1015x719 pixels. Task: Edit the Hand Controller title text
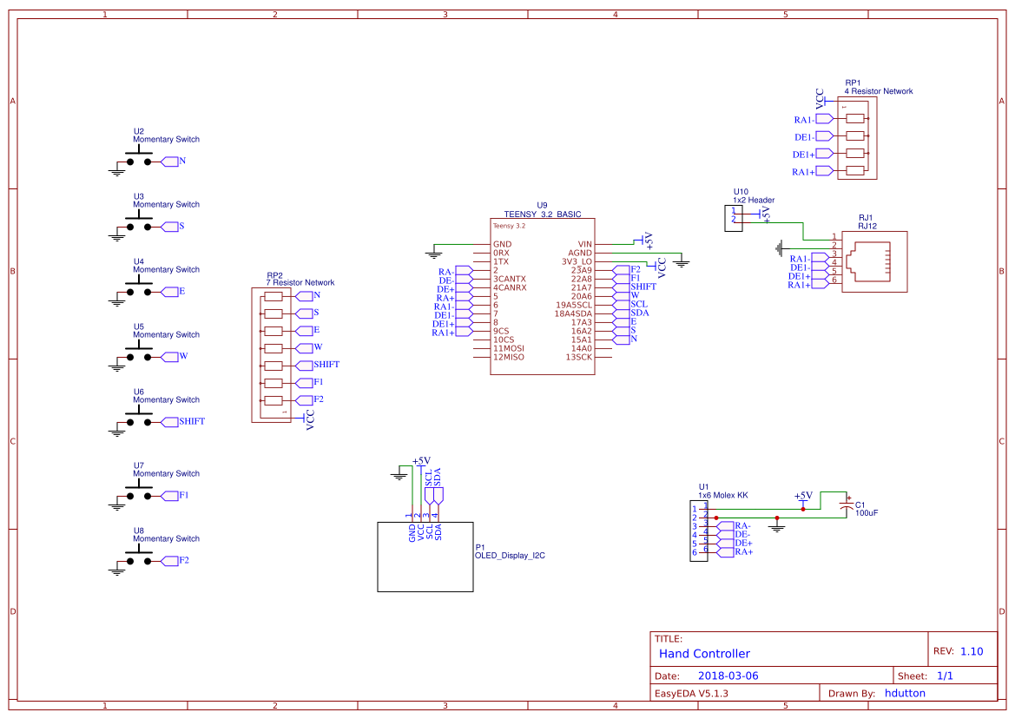point(704,653)
